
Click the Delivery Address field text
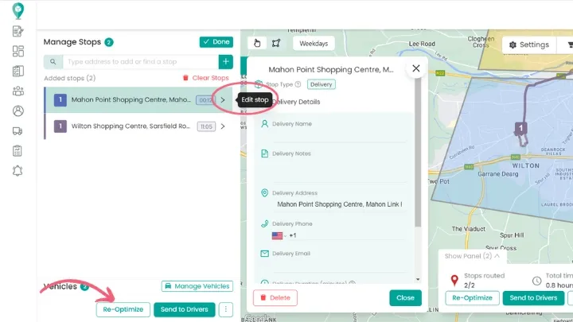tap(340, 204)
